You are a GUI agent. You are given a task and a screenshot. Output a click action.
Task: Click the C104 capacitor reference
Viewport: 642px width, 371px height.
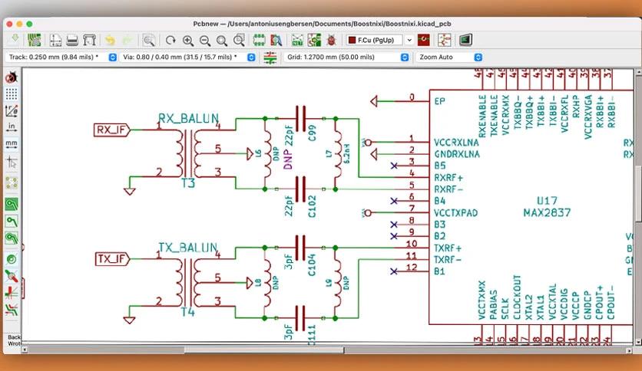[312, 264]
